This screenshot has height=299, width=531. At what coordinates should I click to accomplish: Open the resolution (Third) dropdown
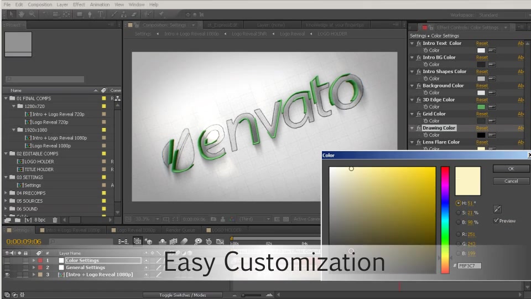tap(254, 219)
